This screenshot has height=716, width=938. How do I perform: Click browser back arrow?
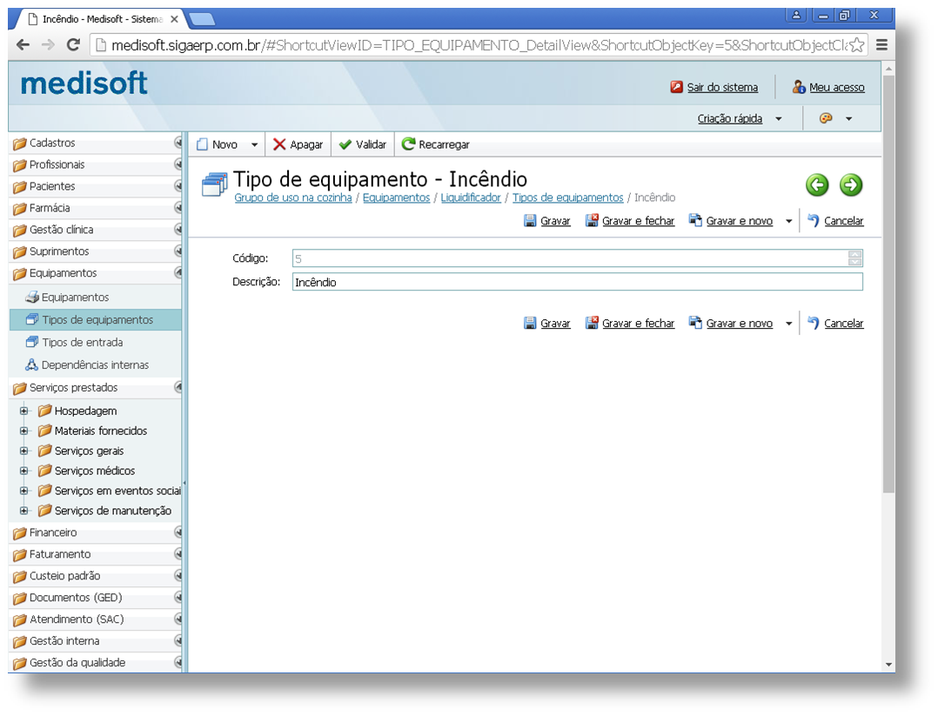tap(23, 45)
